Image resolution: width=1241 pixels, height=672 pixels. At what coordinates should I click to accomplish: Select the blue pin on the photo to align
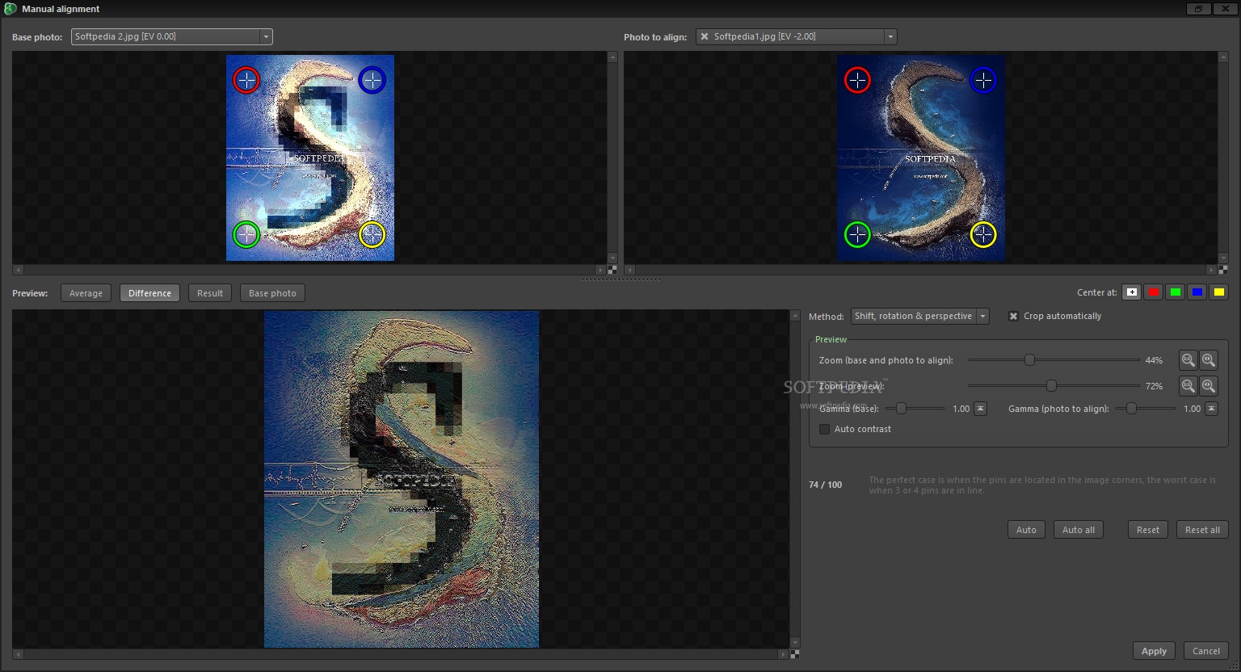point(983,80)
